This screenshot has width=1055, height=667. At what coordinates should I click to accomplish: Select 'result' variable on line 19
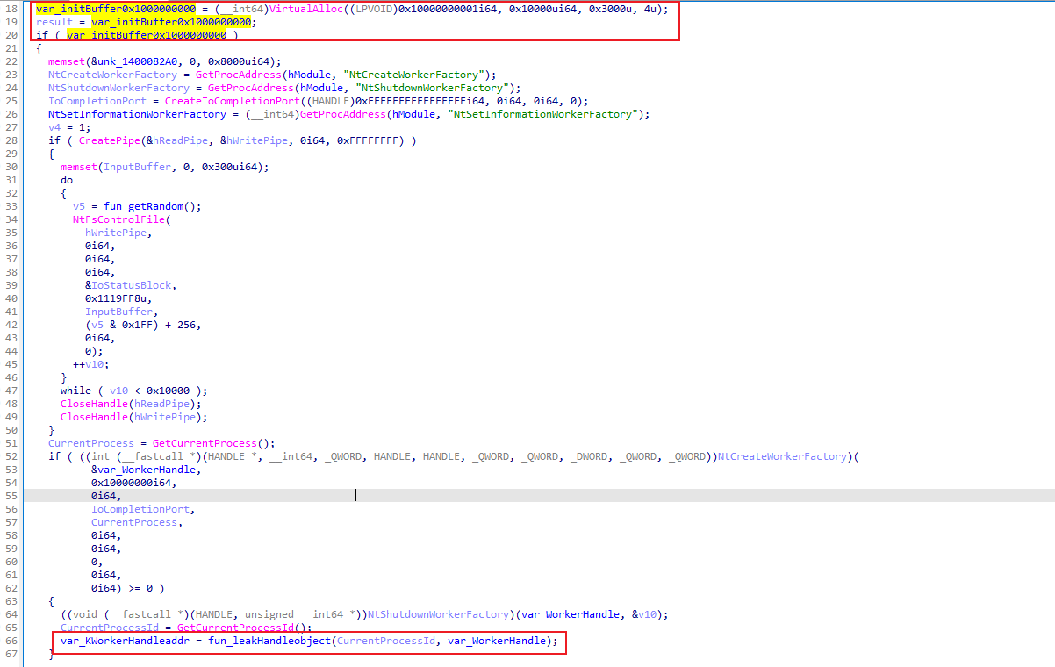tap(54, 22)
